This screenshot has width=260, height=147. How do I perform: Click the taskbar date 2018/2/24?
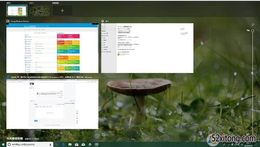click(x=248, y=146)
